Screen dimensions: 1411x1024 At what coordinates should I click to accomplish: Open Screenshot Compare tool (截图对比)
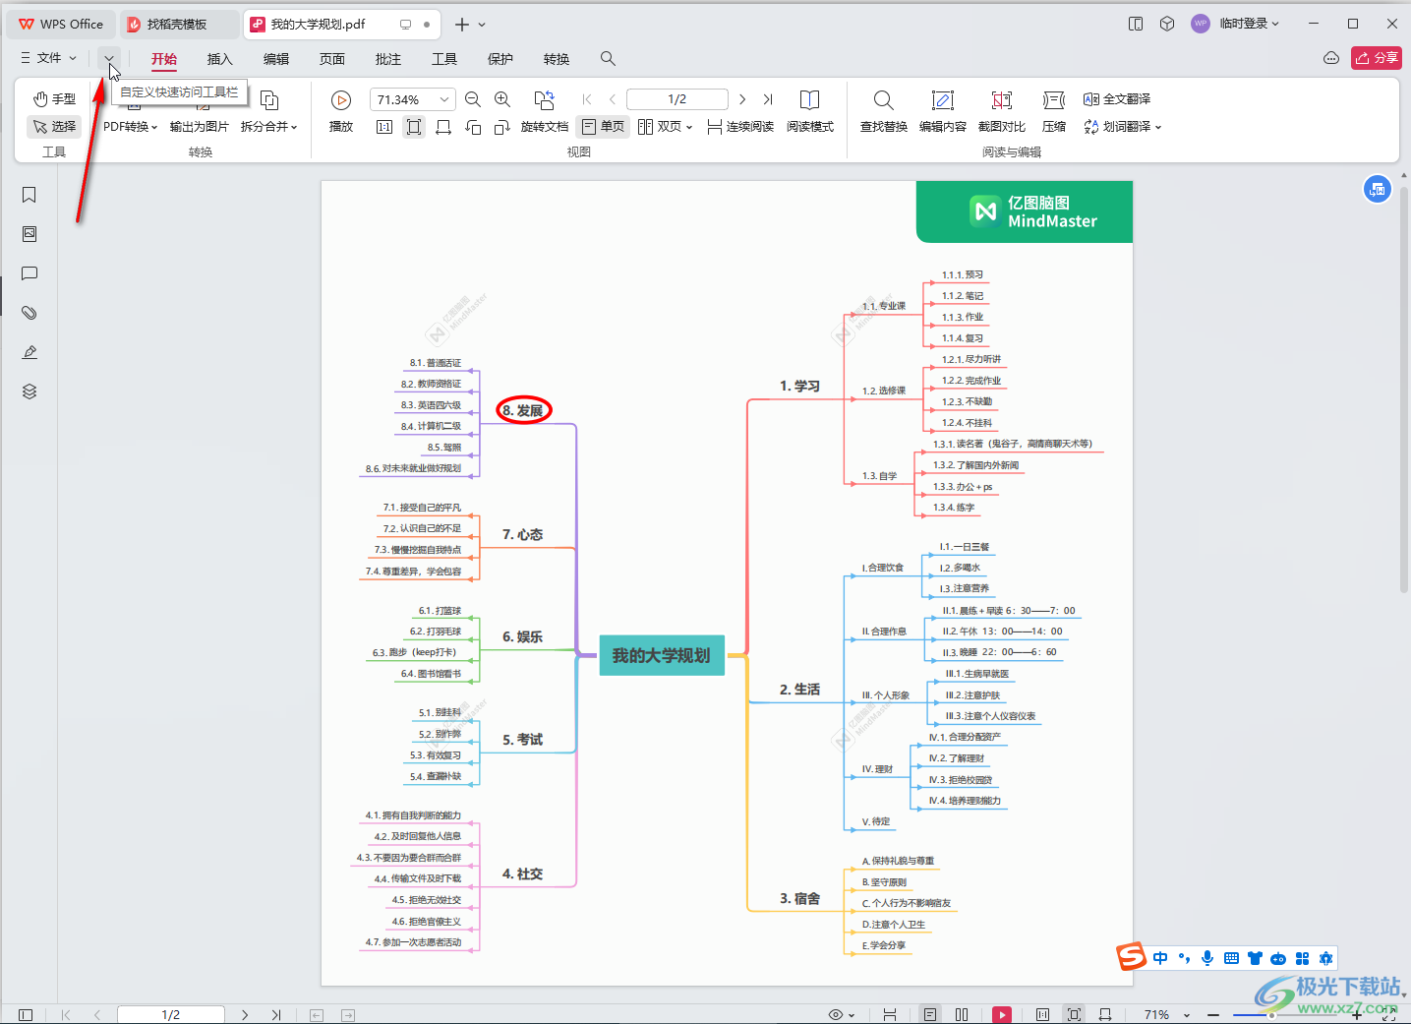pyautogui.click(x=1002, y=112)
